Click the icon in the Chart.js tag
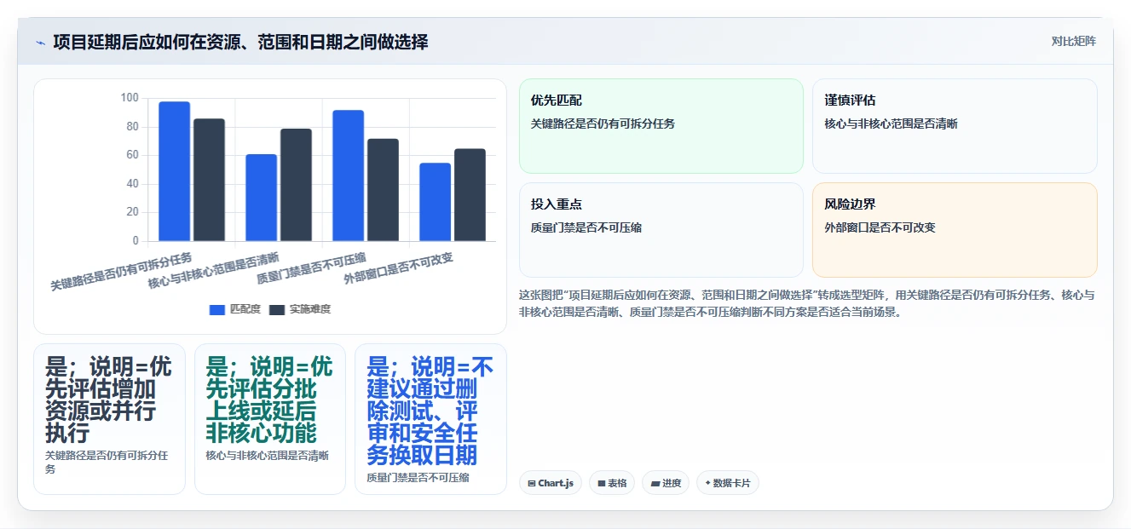The height and width of the screenshot is (529, 1131). pyautogui.click(x=532, y=483)
